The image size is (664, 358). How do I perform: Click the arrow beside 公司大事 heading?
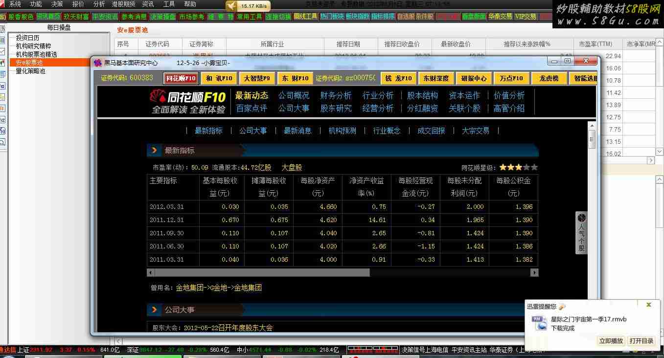tap(154, 310)
